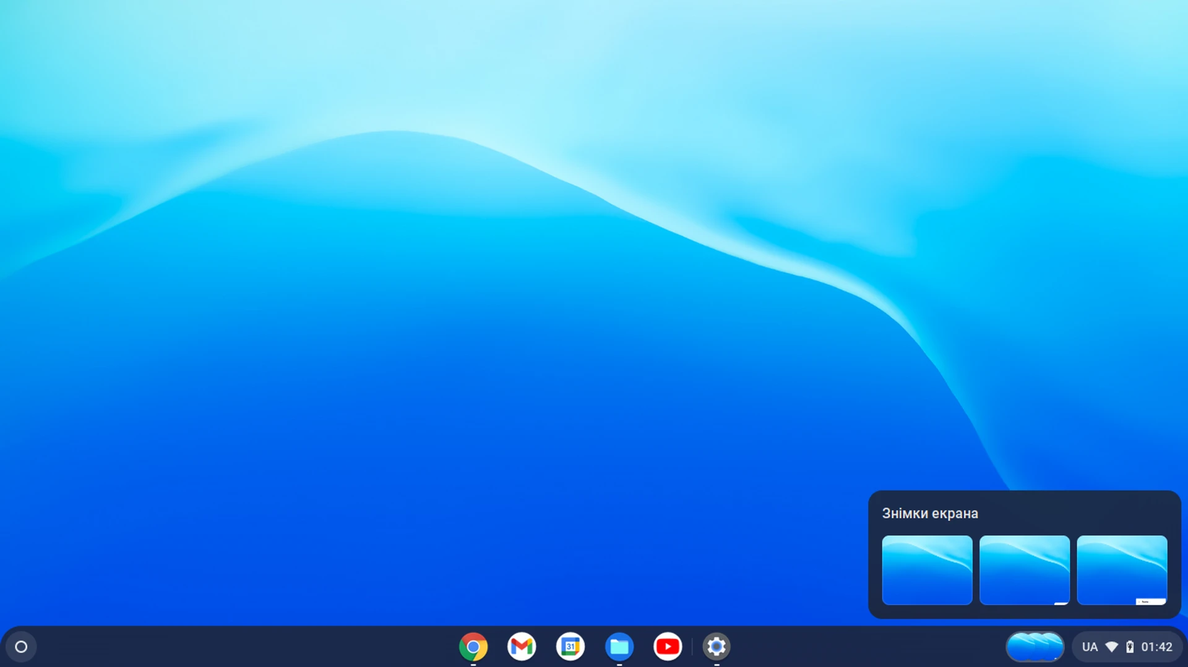The image size is (1188, 667).
Task: Click the Wi-Fi indicator in the tray
Action: coord(1112,646)
